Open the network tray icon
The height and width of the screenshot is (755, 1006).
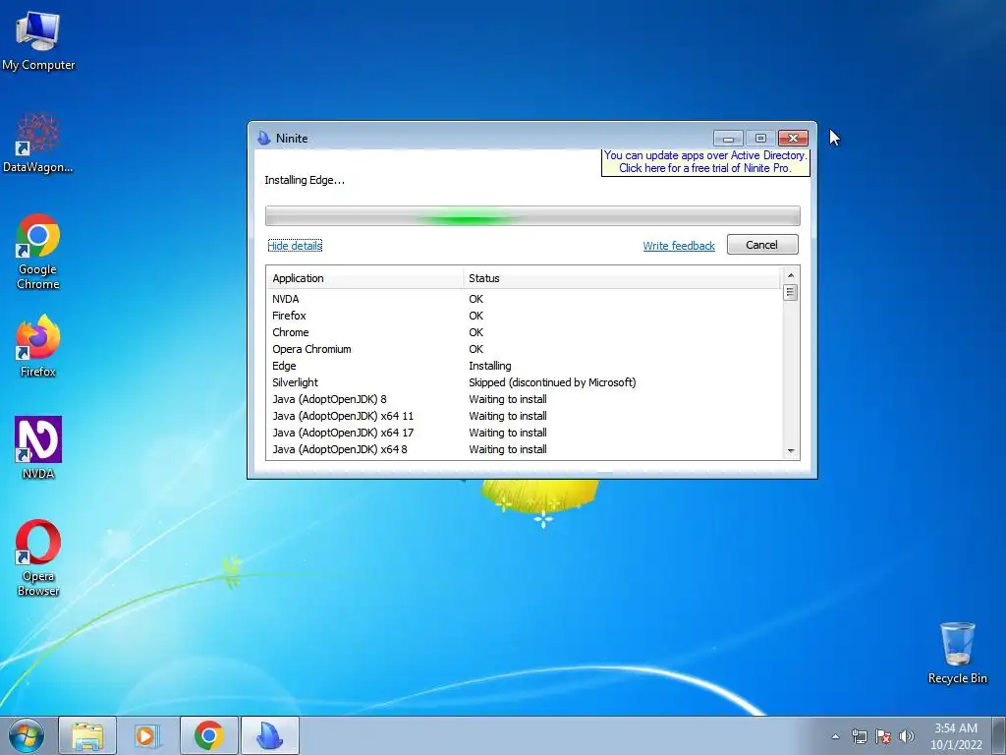[859, 736]
